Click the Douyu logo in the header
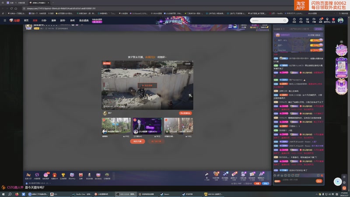 tap(14, 20)
